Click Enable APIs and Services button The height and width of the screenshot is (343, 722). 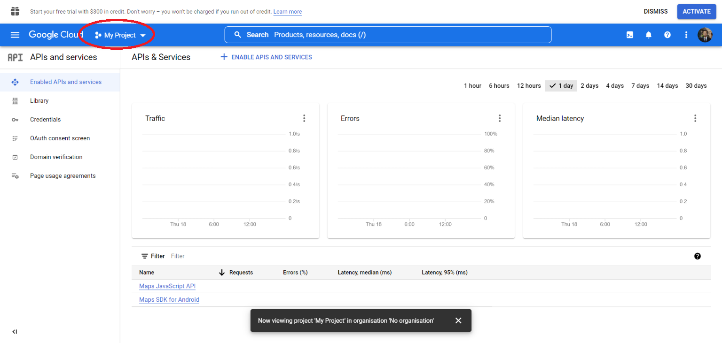(x=267, y=57)
